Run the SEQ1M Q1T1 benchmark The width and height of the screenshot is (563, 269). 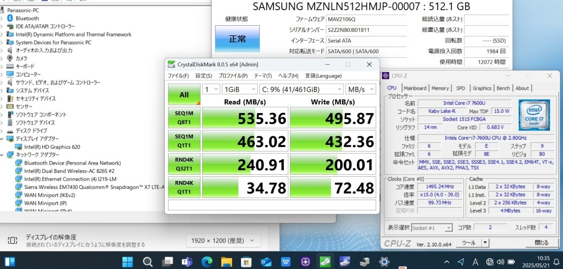point(184,140)
